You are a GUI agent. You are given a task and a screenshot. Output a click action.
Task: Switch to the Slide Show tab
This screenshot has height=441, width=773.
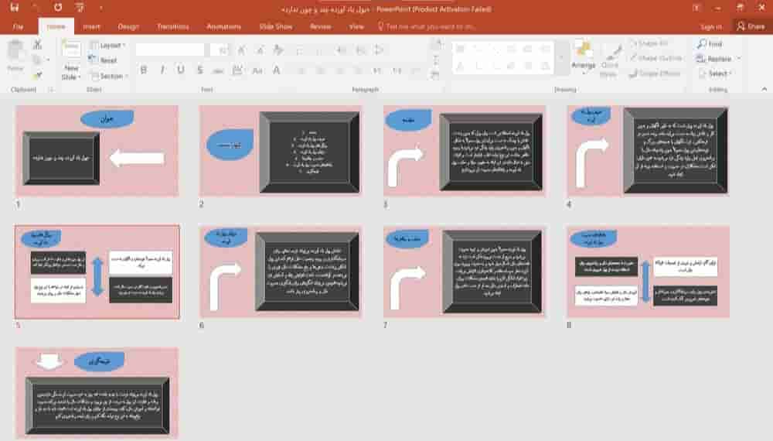pyautogui.click(x=276, y=26)
